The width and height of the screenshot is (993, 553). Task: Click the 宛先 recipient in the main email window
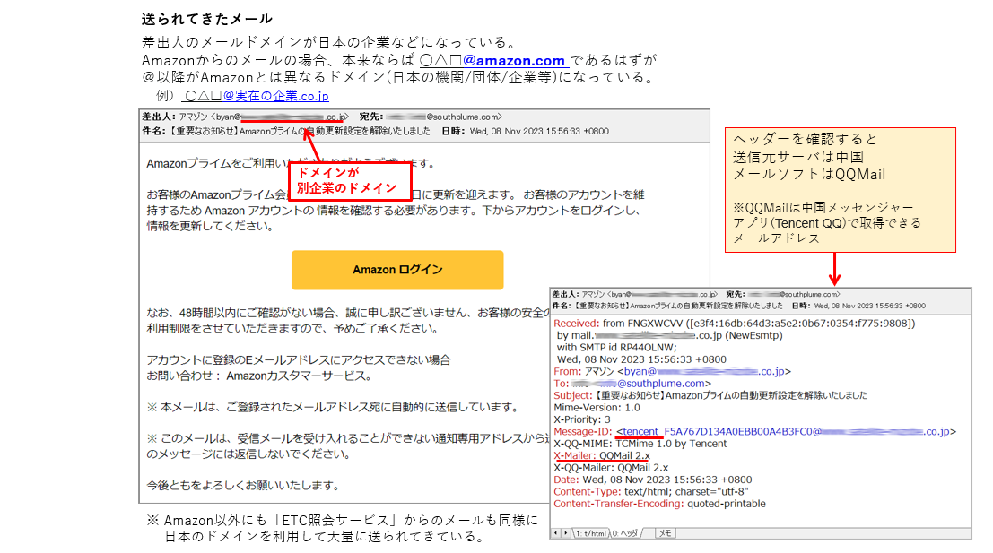(x=444, y=117)
